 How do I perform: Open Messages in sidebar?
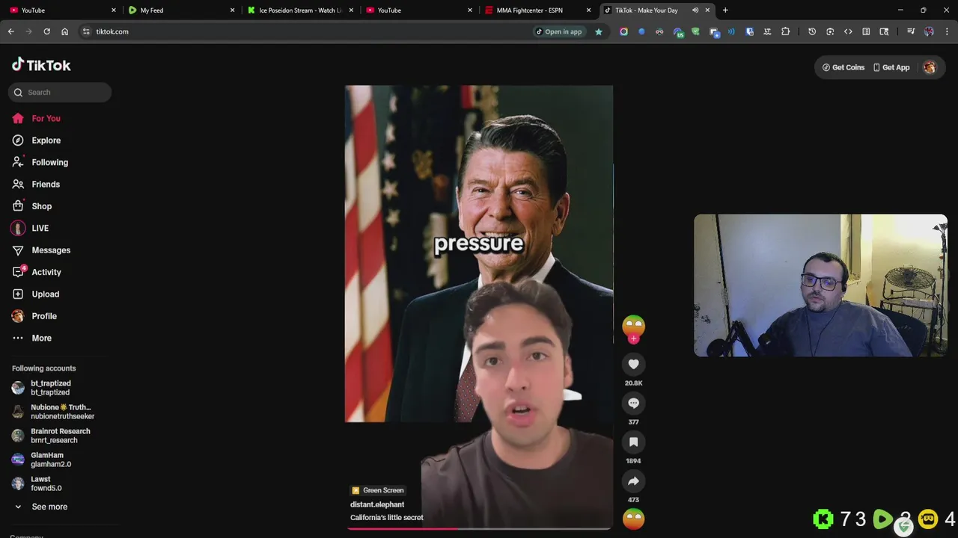pos(40,250)
